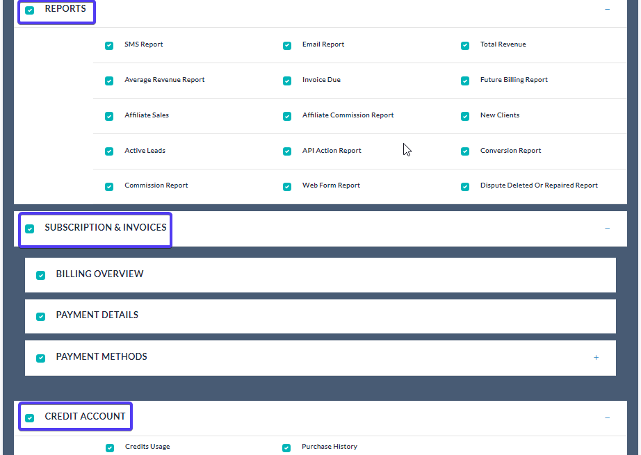Uncheck the PAYMENT DETAILS checkbox
This screenshot has height=455, width=641.
point(41,316)
